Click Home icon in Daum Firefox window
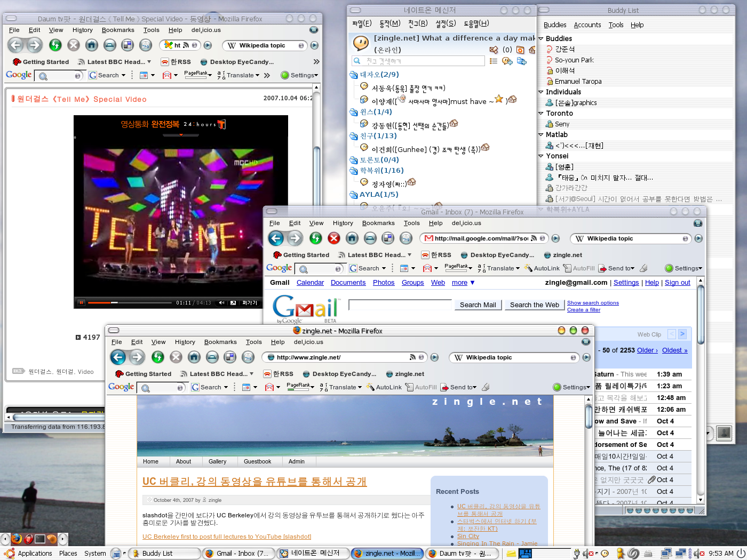 point(92,45)
